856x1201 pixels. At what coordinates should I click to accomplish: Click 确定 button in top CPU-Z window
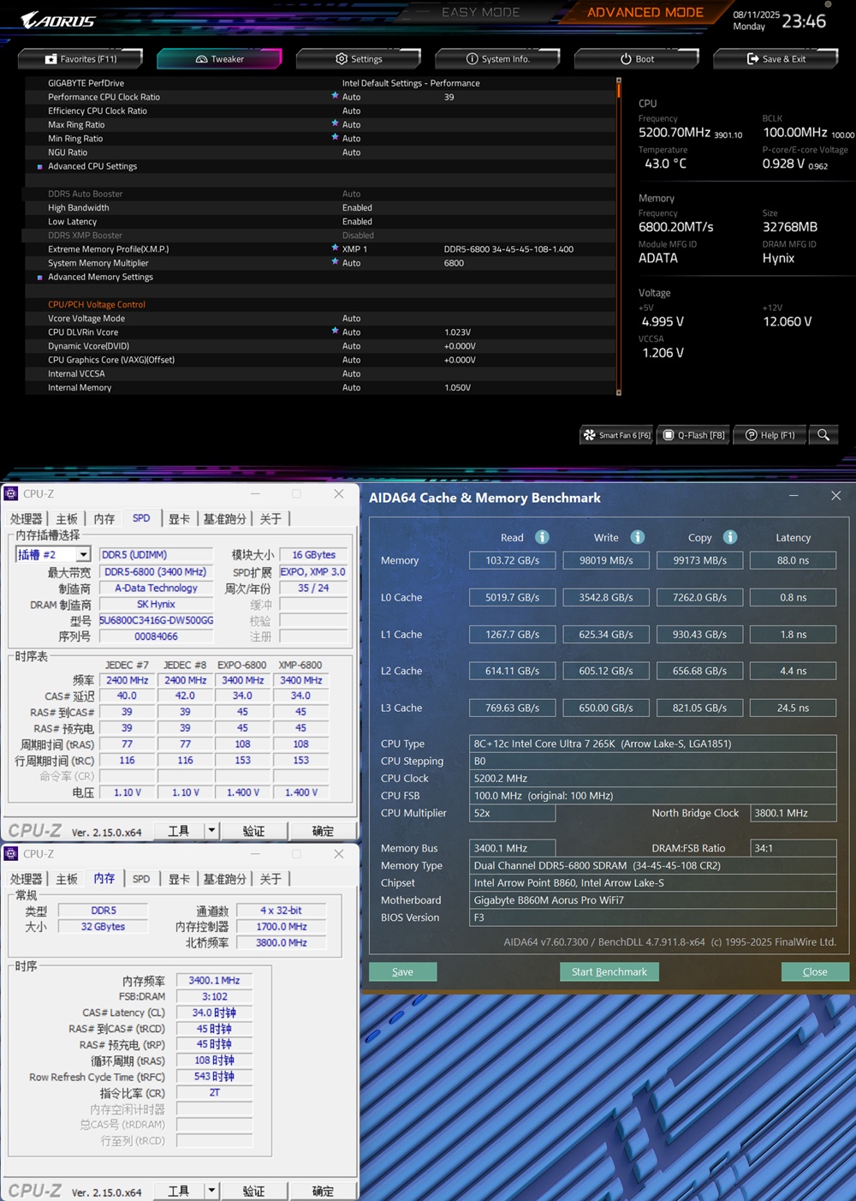[323, 831]
